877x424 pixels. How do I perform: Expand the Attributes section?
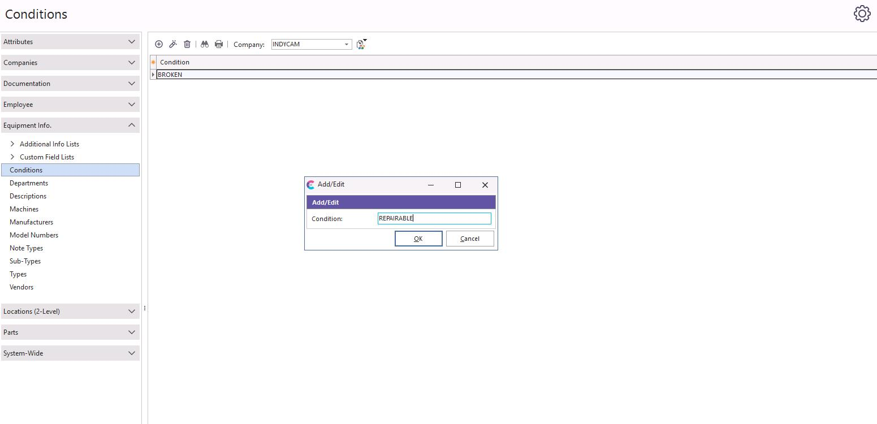tap(70, 42)
